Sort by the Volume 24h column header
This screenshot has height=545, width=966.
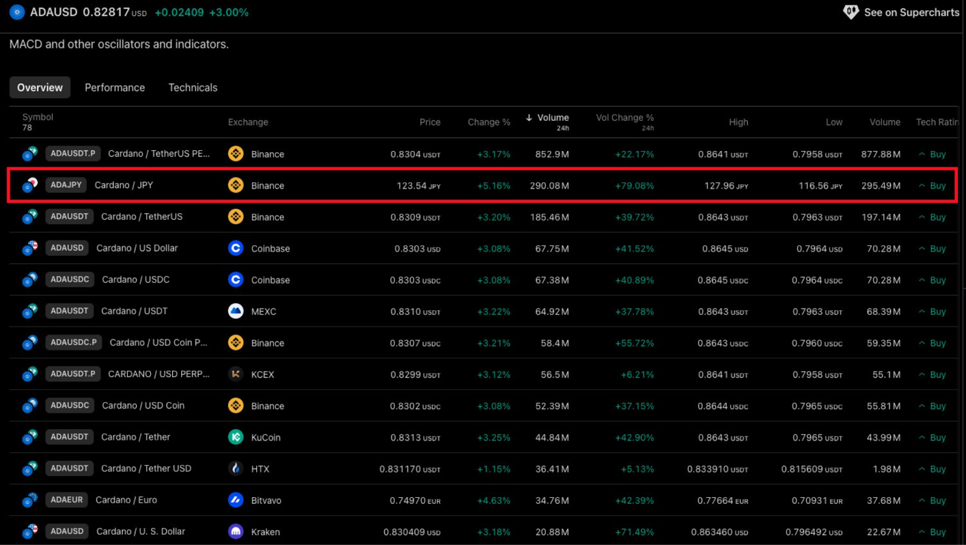547,121
